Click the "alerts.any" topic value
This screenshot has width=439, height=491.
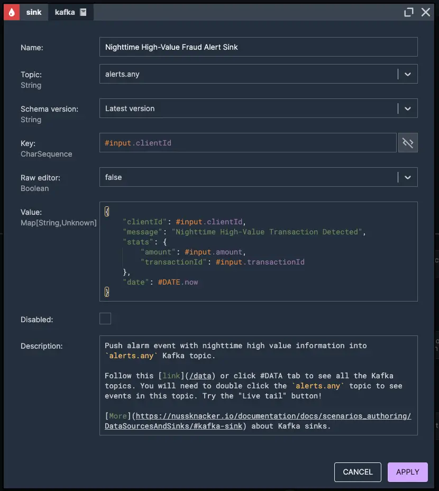pyautogui.click(x=122, y=74)
